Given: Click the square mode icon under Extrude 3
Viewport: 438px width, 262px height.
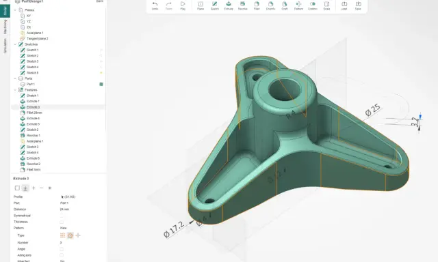Looking at the screenshot, I should coord(17,188).
